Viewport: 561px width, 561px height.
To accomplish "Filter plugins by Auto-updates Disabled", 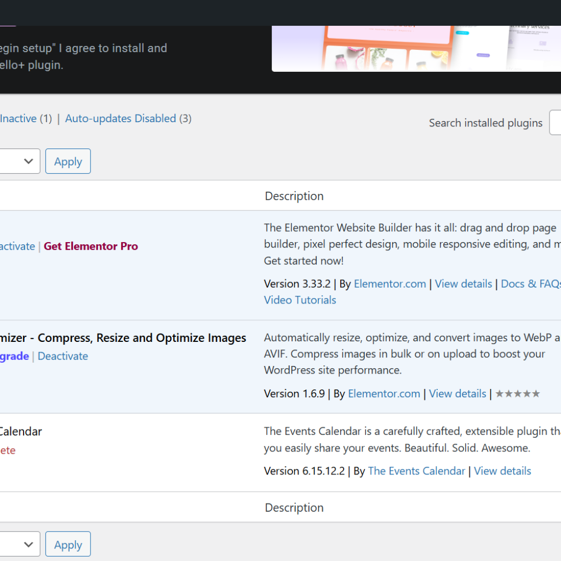I will 121,118.
